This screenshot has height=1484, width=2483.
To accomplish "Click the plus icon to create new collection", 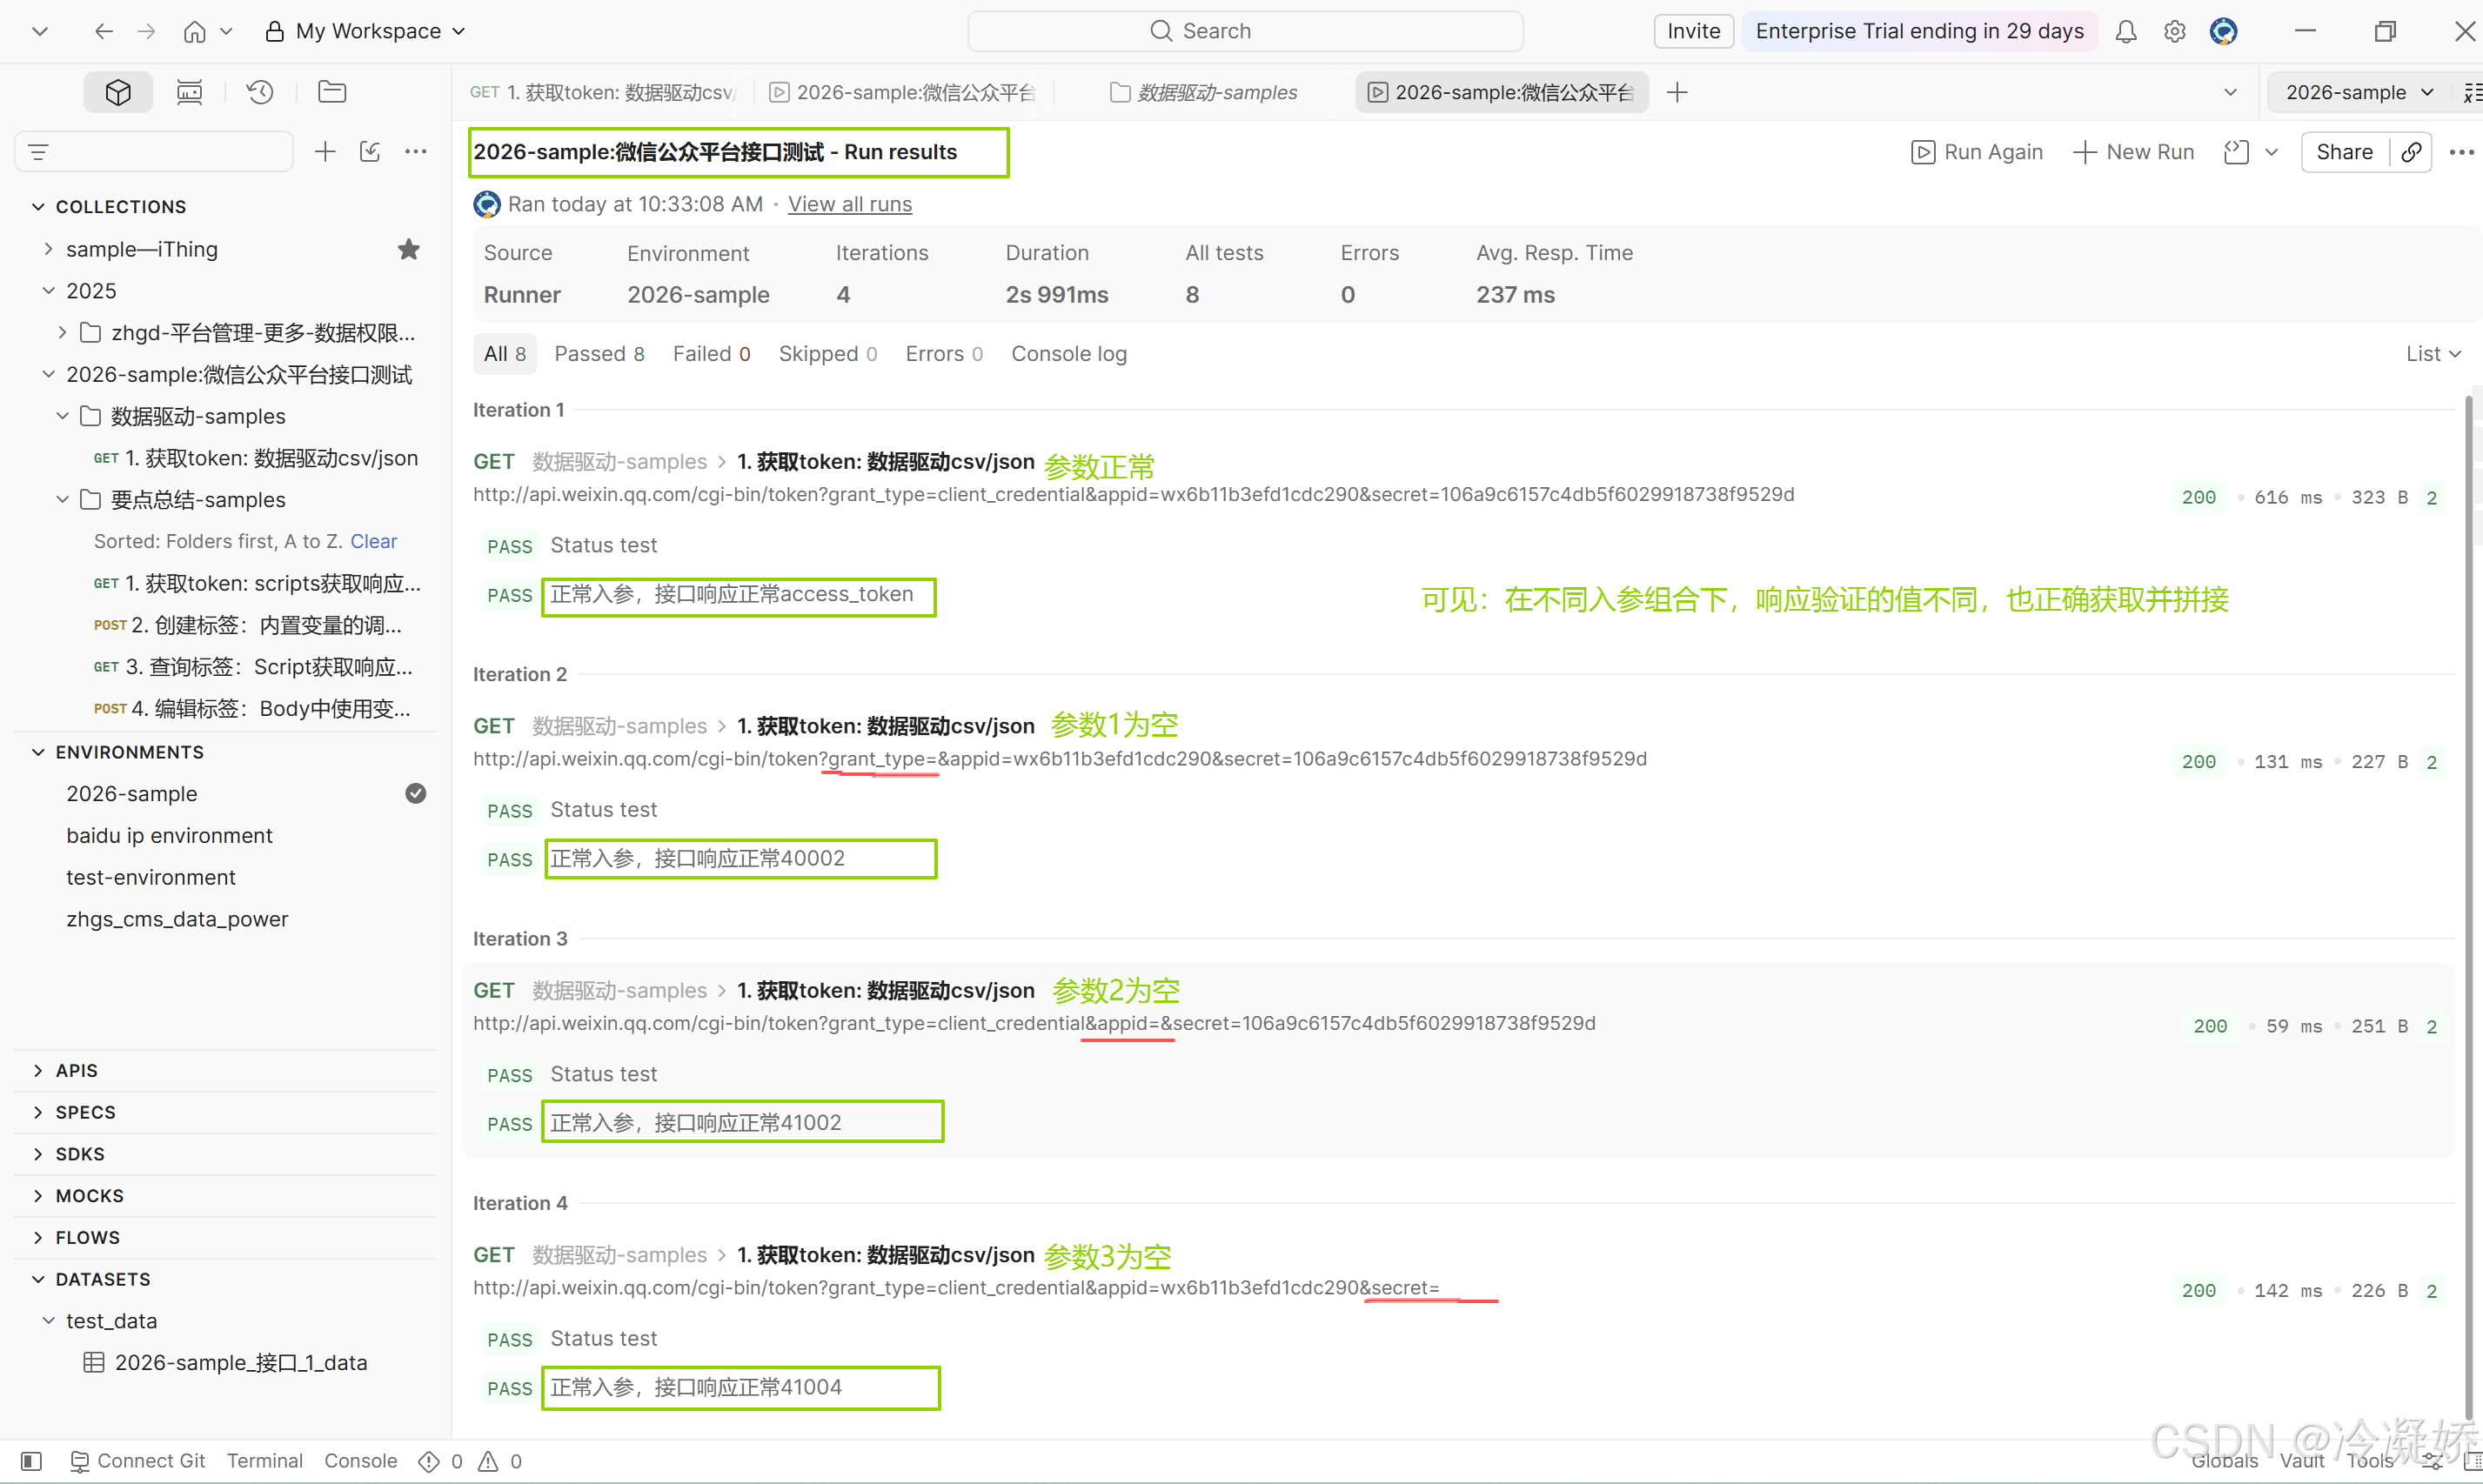I will (325, 152).
